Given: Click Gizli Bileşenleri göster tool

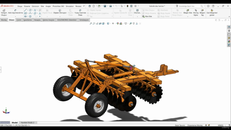Looking at the screenshot, I should pyautogui.click(x=212, y=13).
